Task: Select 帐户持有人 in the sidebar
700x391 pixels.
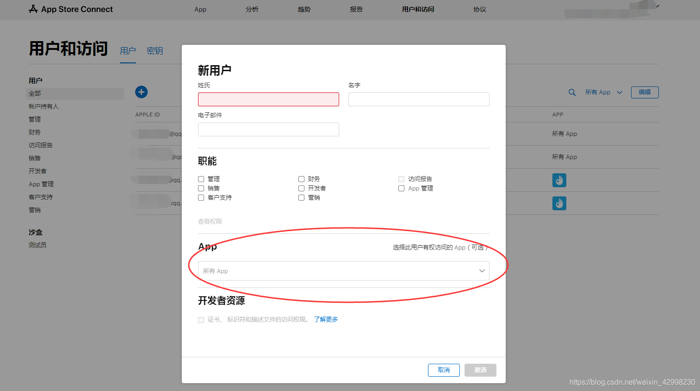Action: pyautogui.click(x=43, y=106)
